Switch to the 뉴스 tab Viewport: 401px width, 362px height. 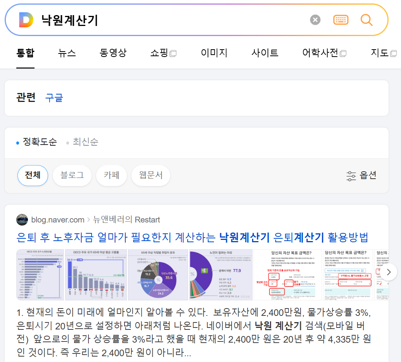67,53
